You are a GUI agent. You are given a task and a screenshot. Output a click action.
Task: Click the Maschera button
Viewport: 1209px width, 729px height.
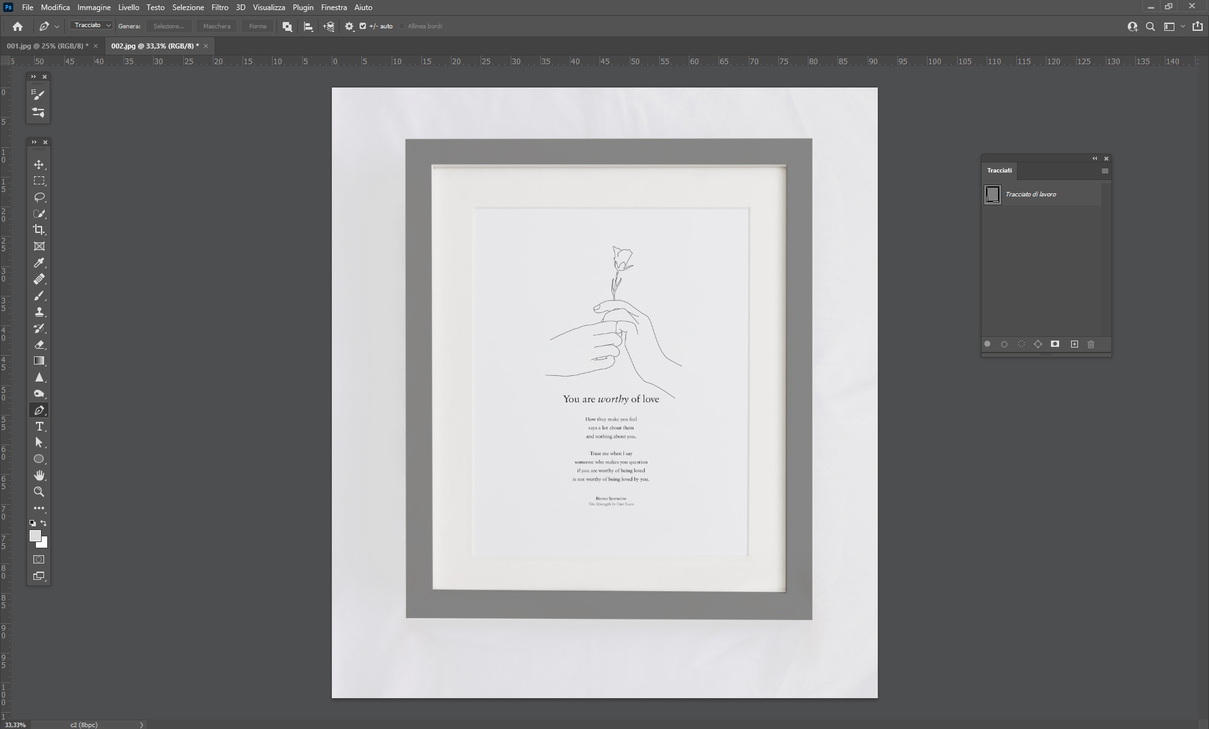pyautogui.click(x=217, y=26)
